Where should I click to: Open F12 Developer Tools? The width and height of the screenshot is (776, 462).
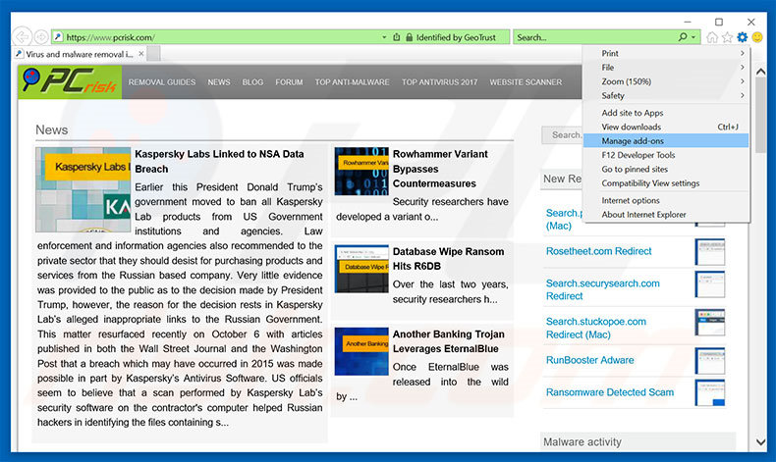[666, 155]
